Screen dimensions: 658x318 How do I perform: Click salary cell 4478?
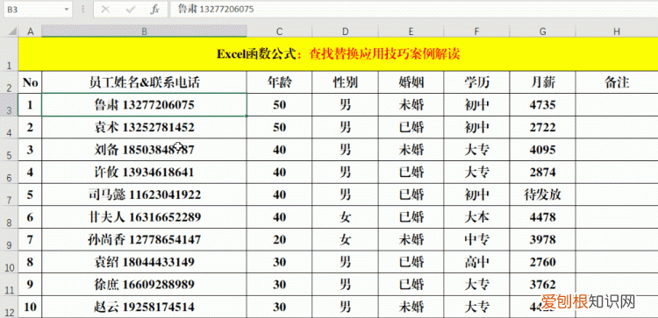tap(542, 216)
